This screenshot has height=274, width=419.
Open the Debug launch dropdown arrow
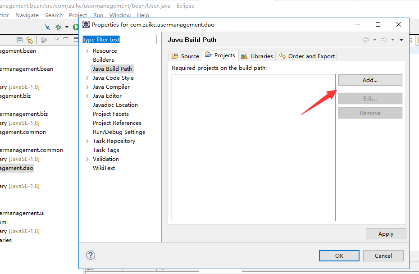(67, 27)
